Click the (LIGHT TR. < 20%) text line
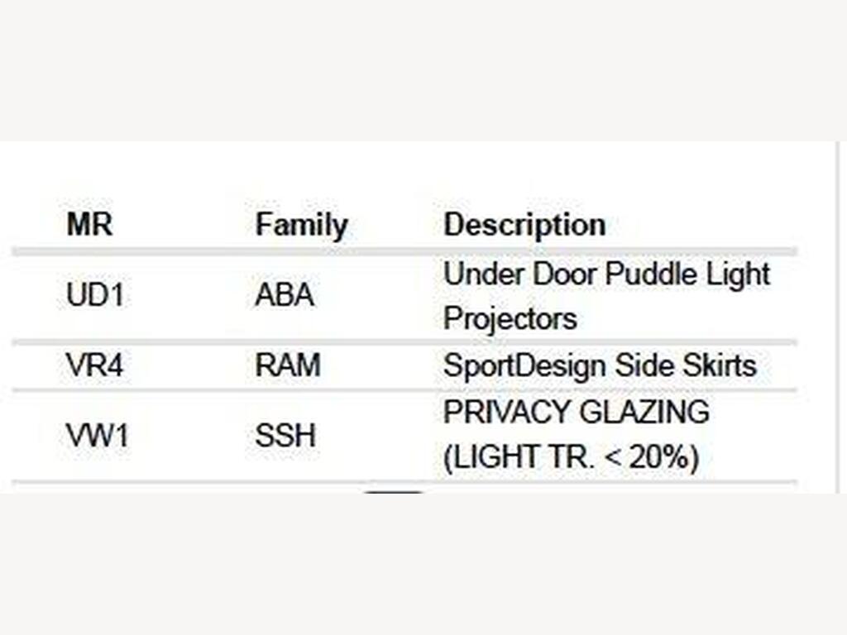847x635 pixels. 571,457
